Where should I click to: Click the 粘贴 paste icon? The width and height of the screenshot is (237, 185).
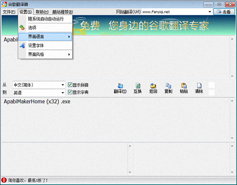coord(184,86)
